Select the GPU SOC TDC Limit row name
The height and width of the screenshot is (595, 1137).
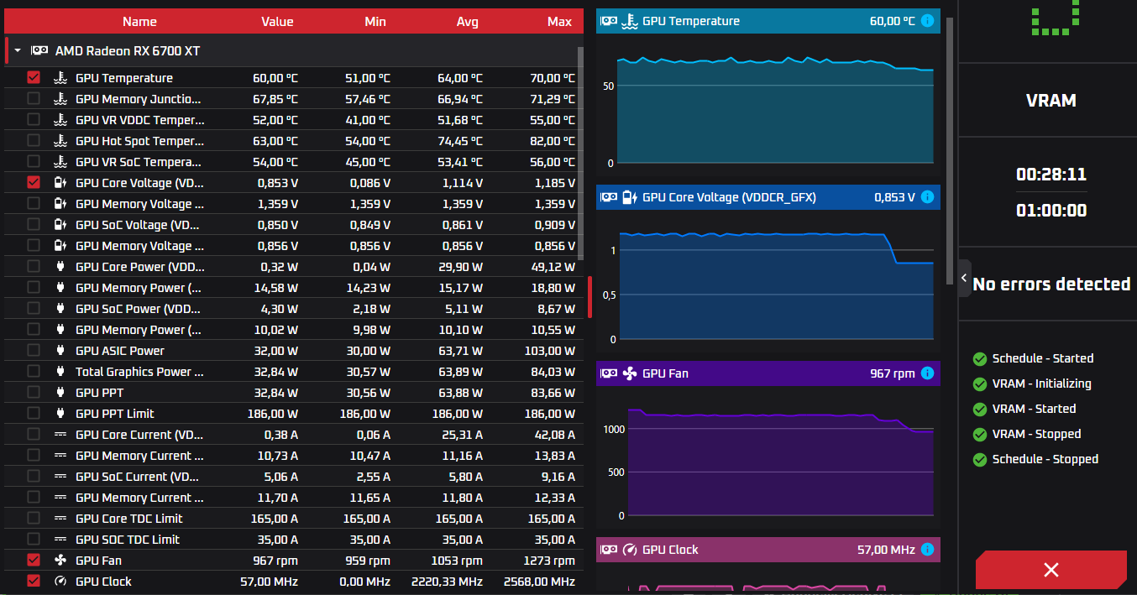pos(128,540)
